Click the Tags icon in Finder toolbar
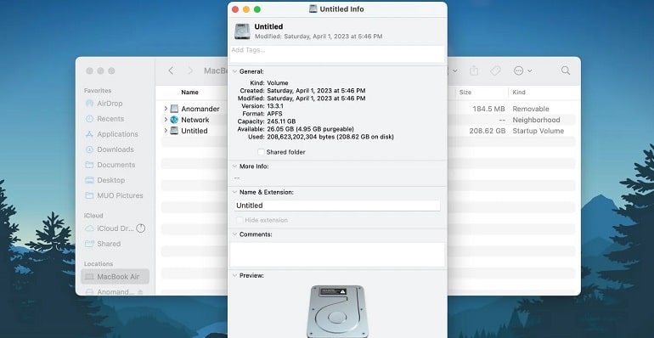Image resolution: width=654 pixels, height=338 pixels. 495,70
